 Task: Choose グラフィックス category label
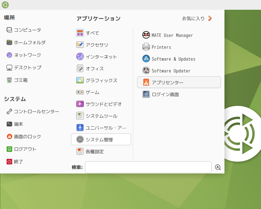[x=102, y=80]
